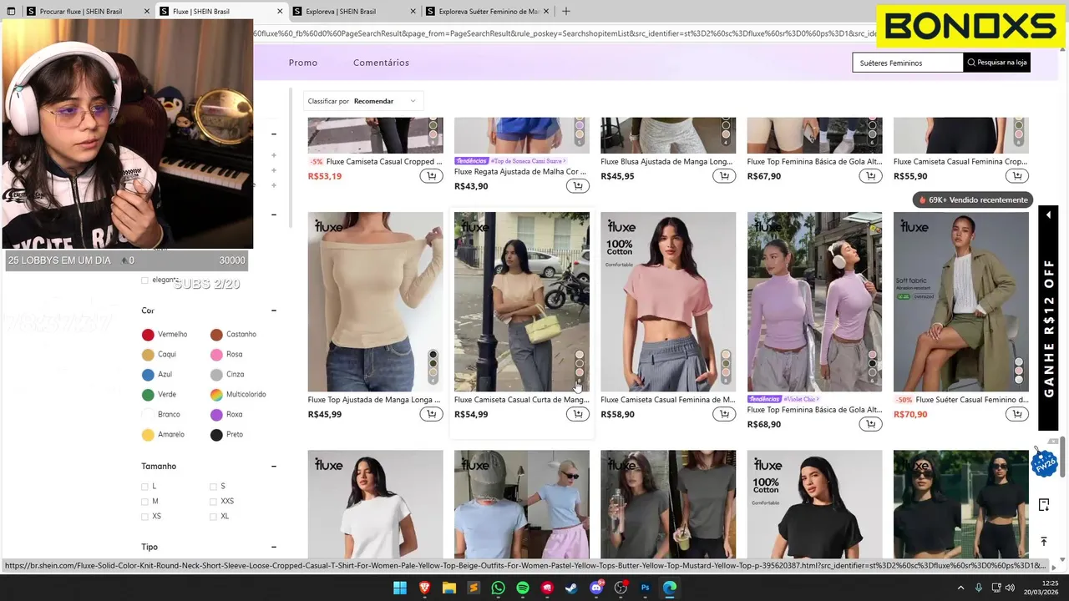
Task: Click the '#Top de Seneca Cami Suave' tag
Action: point(527,160)
